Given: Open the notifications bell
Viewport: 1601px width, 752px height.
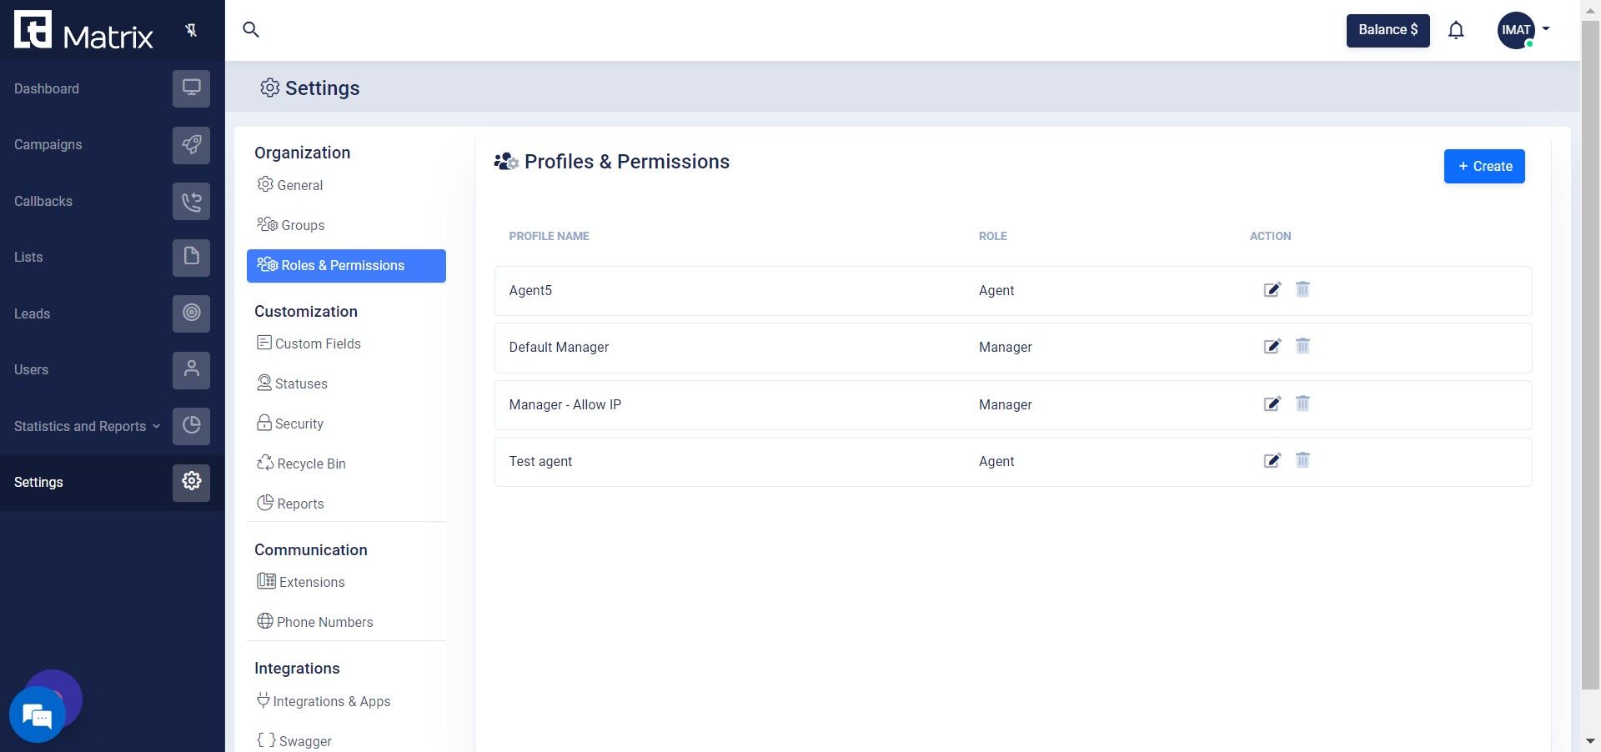Looking at the screenshot, I should click(x=1456, y=31).
